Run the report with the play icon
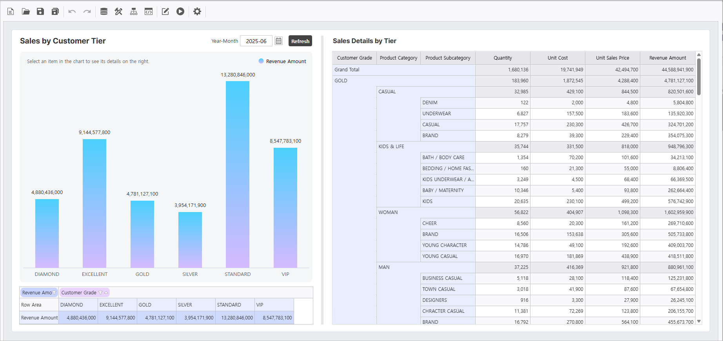This screenshot has width=723, height=341. (180, 11)
